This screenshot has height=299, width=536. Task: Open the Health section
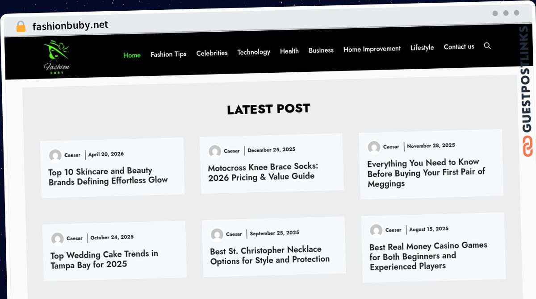(289, 51)
